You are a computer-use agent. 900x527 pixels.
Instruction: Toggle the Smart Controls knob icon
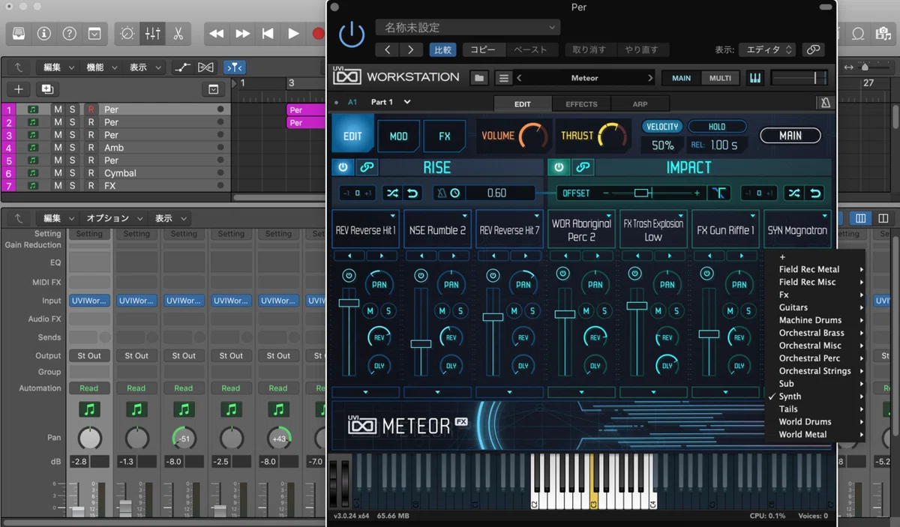(127, 34)
